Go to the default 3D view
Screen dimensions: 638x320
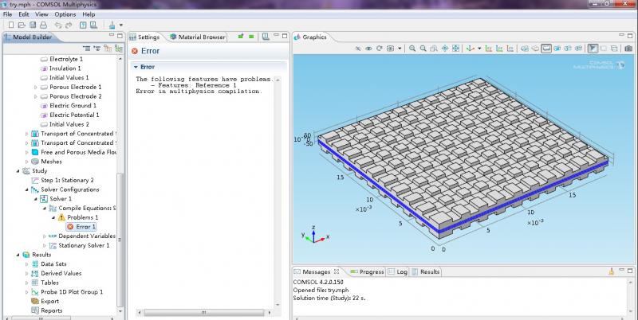(470, 49)
